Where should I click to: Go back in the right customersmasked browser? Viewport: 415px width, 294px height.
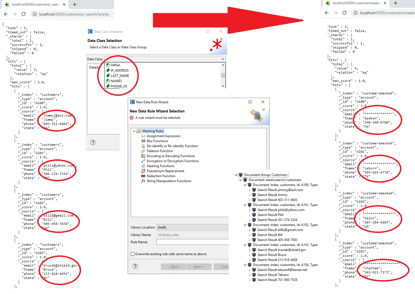[x=327, y=13]
